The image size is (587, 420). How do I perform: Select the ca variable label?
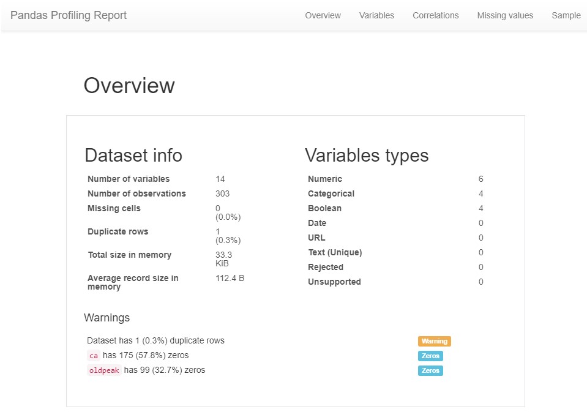[94, 355]
